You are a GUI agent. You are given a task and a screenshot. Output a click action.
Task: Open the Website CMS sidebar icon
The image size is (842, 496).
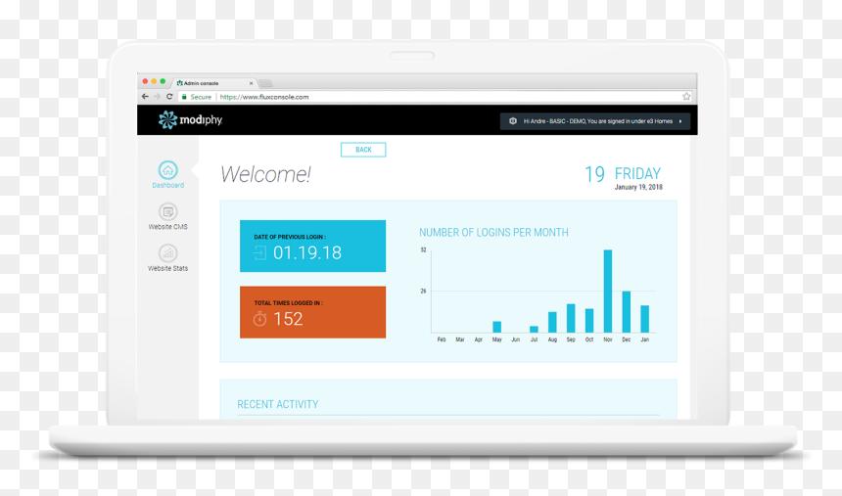168,212
